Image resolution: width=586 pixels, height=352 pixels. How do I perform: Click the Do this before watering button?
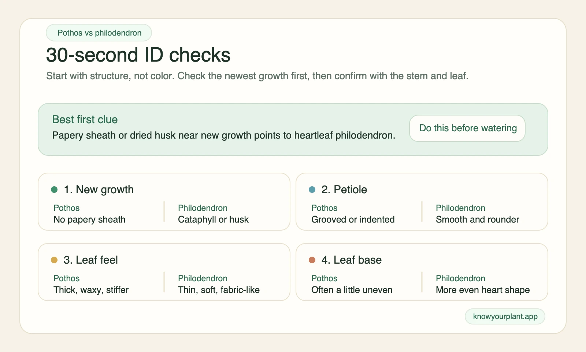pos(467,128)
